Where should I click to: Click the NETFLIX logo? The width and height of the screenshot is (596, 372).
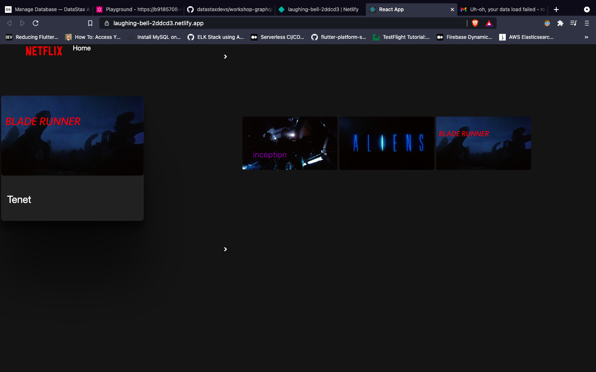tap(44, 50)
